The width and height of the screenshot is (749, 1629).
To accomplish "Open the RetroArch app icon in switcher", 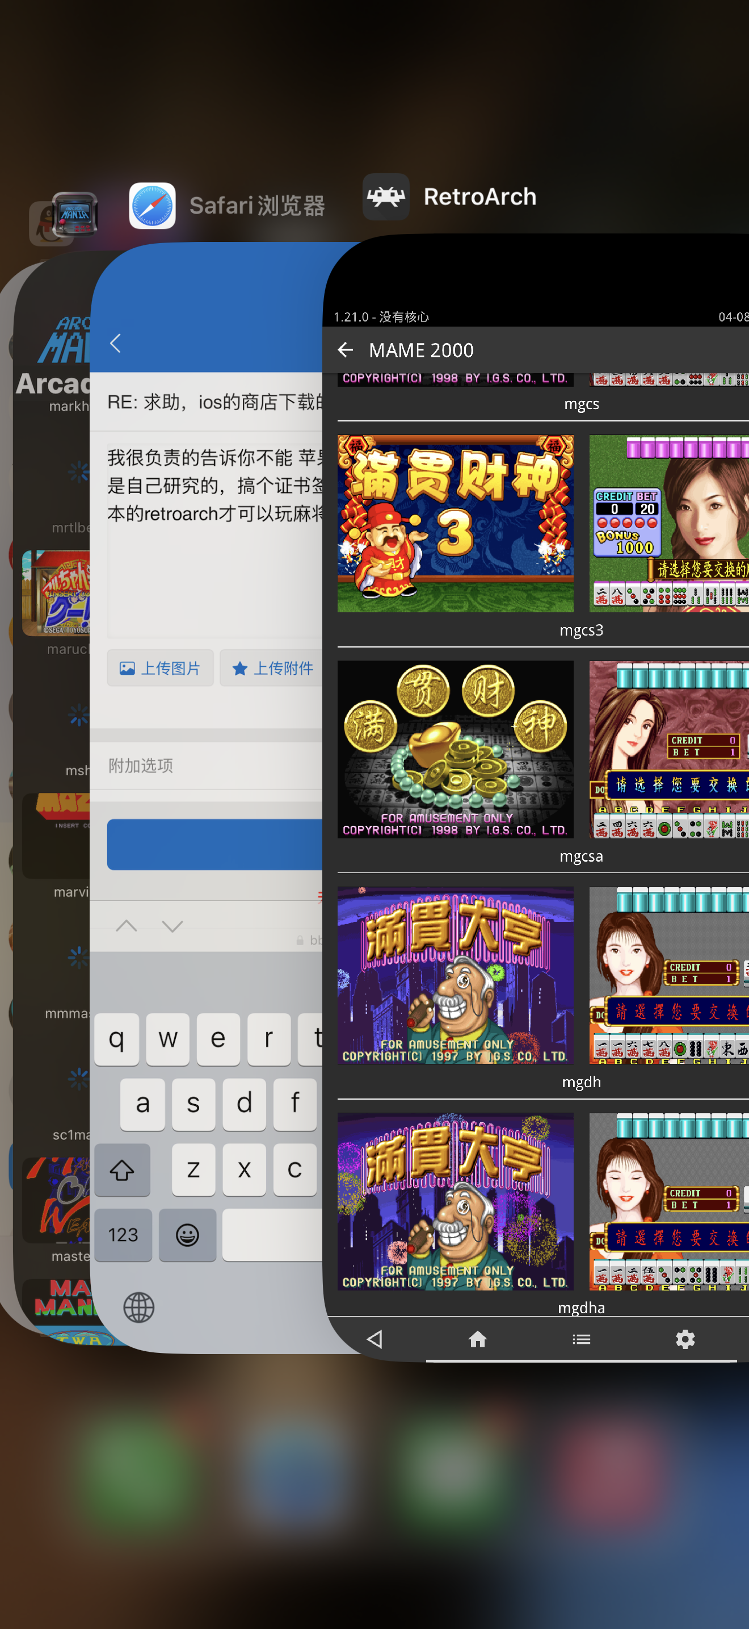I will click(x=386, y=197).
